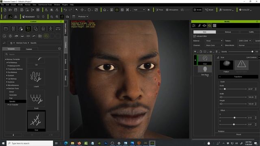
Task: Open the viewport shading dropdown in second toolbar
Action: point(83,17)
